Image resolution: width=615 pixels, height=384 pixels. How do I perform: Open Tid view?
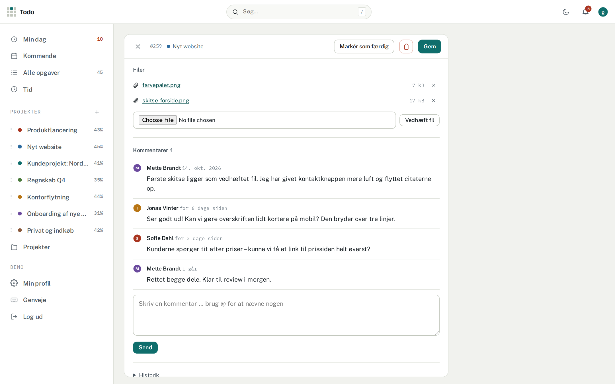tap(57, 89)
